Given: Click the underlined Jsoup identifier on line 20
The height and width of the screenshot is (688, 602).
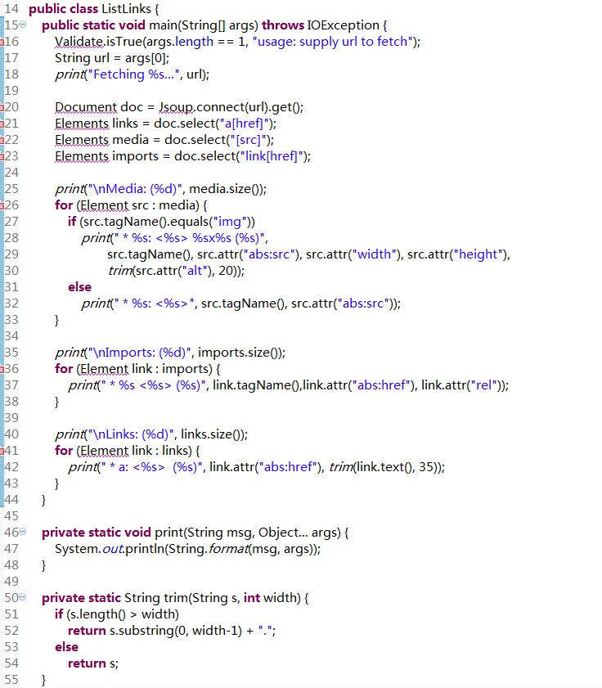Looking at the screenshot, I should click(176, 107).
